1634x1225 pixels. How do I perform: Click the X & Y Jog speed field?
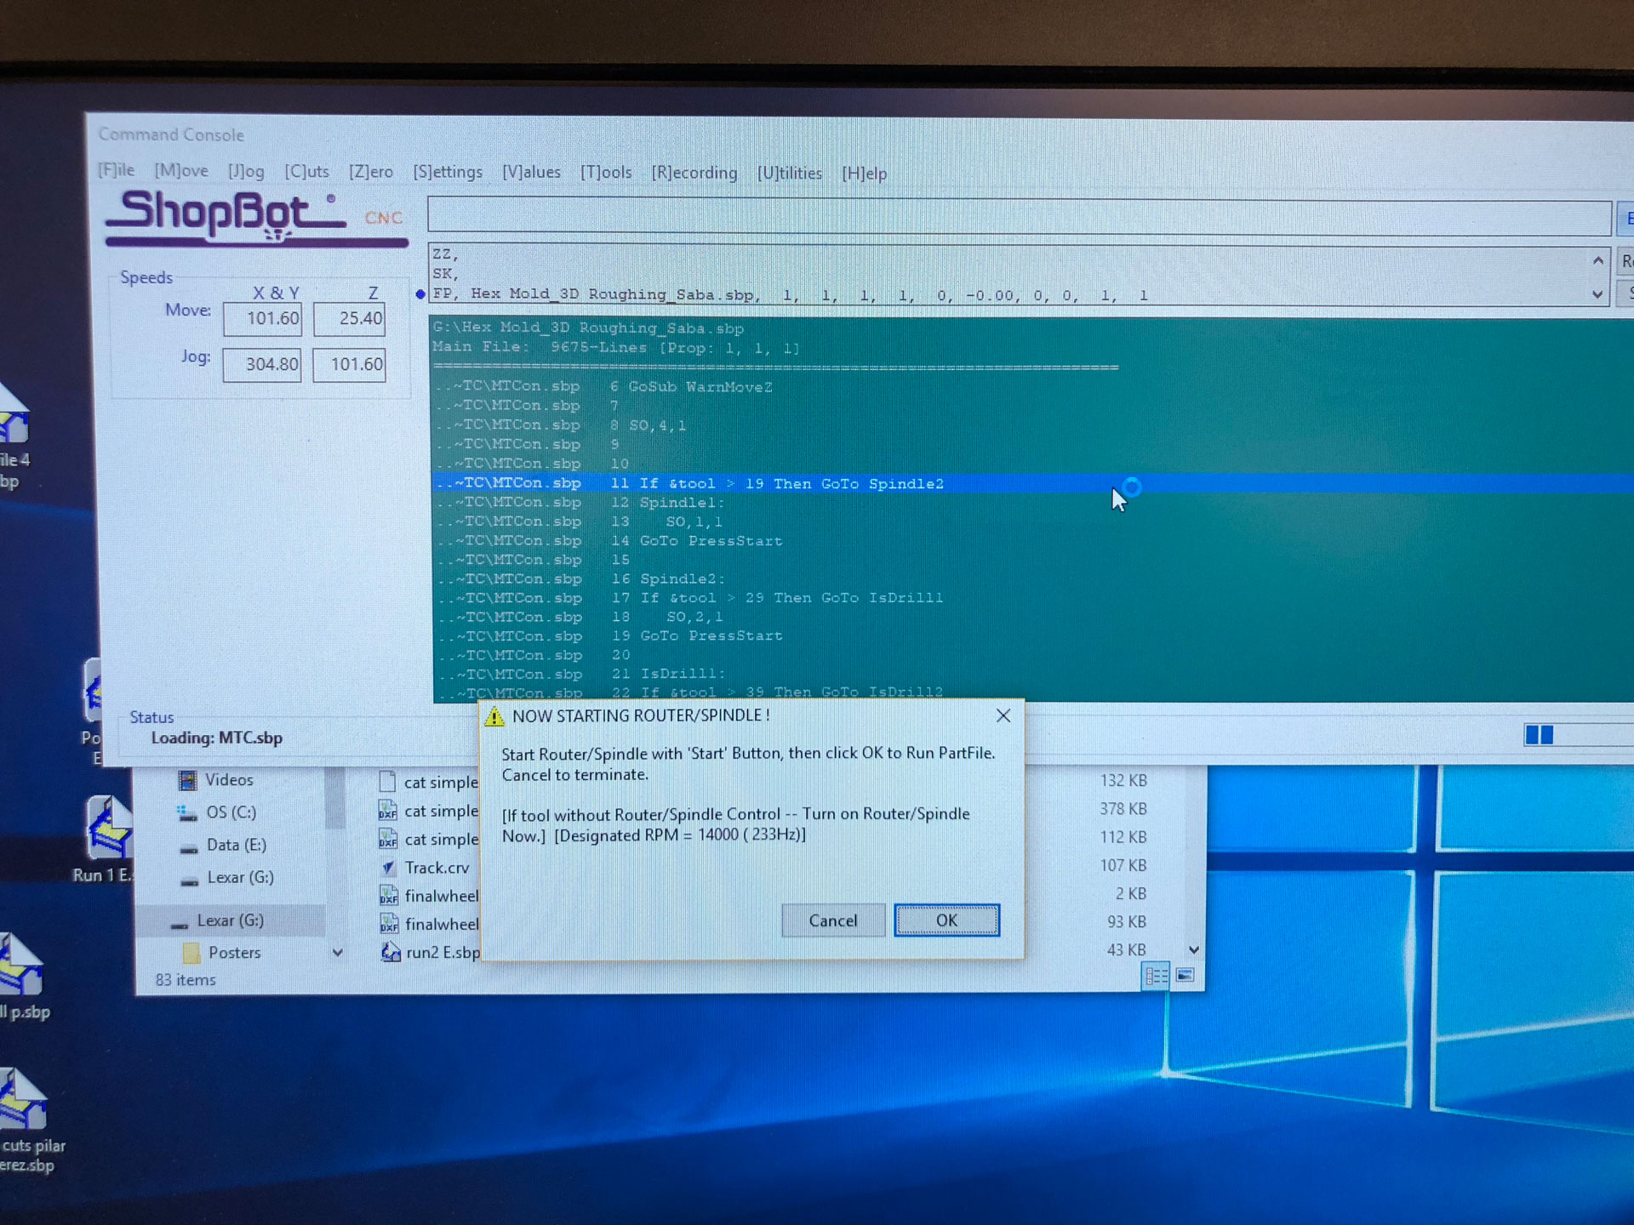click(x=262, y=365)
